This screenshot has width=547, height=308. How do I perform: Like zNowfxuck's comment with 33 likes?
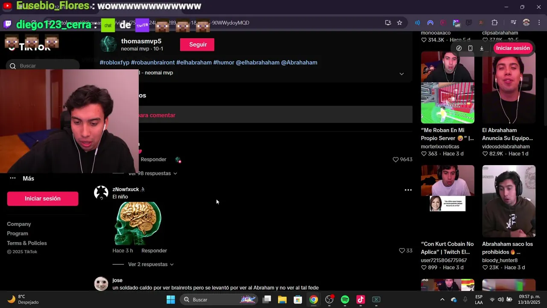(402, 251)
